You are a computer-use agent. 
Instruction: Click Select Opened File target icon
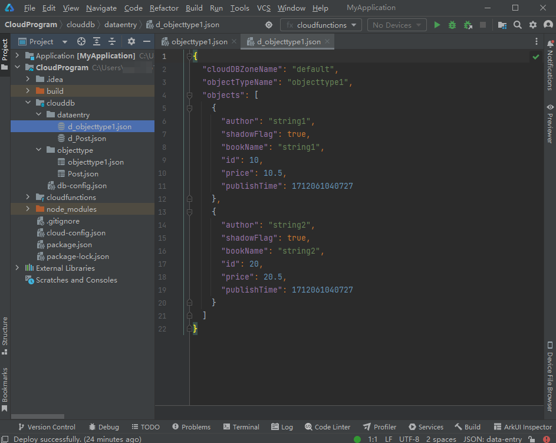(81, 42)
